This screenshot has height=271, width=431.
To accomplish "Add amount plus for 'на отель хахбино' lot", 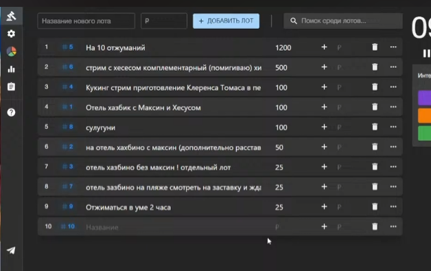I will (324, 147).
